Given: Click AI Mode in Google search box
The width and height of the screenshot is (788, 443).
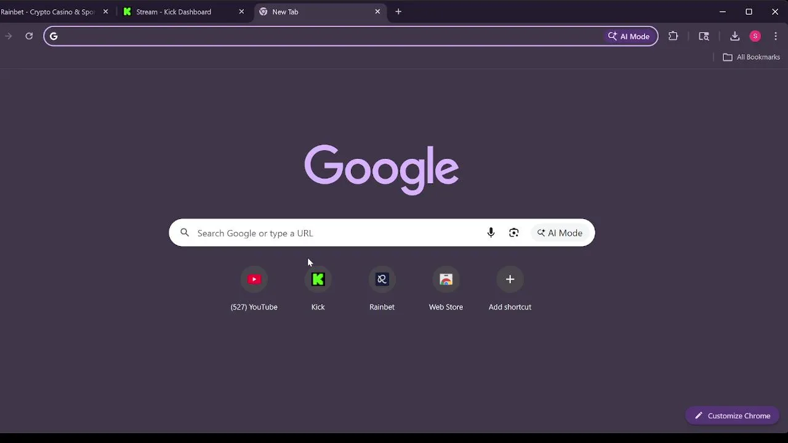Looking at the screenshot, I should [x=560, y=233].
